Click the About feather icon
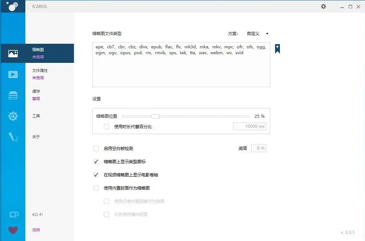Viewport: 365px width, 241px height. point(13,138)
